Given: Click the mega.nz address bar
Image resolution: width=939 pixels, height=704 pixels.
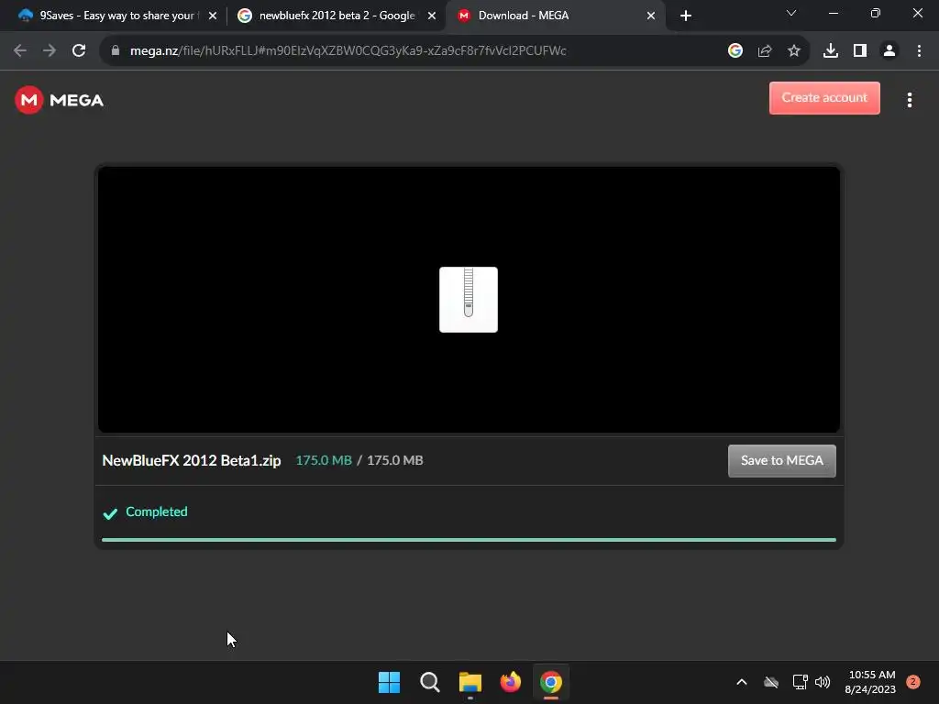Looking at the screenshot, I should pyautogui.click(x=348, y=51).
